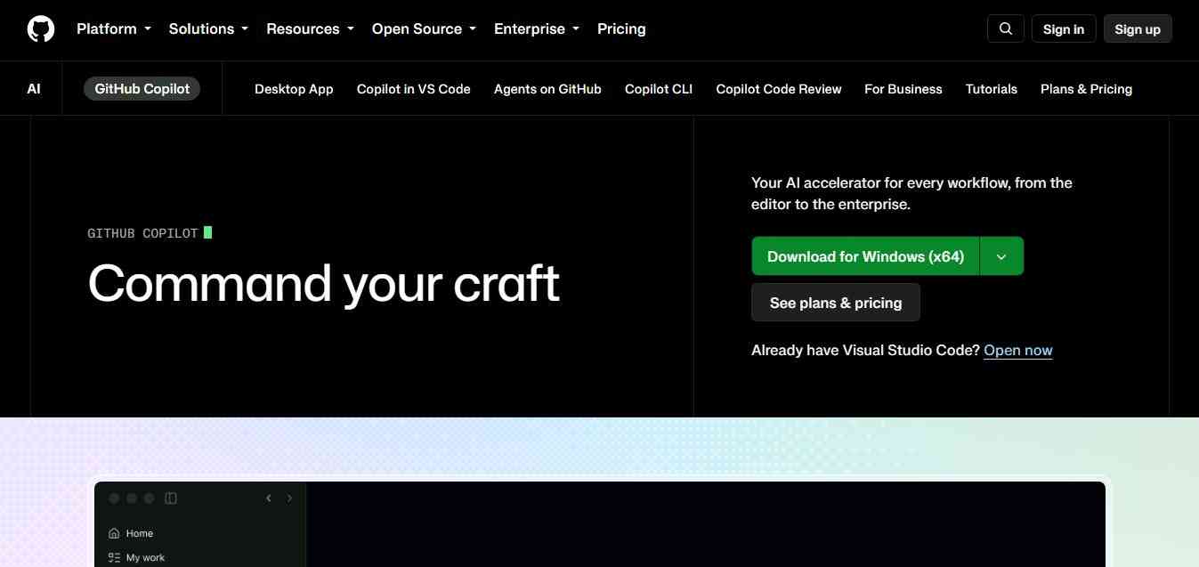Expand the Open Source menu
Image resolution: width=1199 pixels, height=567 pixels.
point(424,28)
